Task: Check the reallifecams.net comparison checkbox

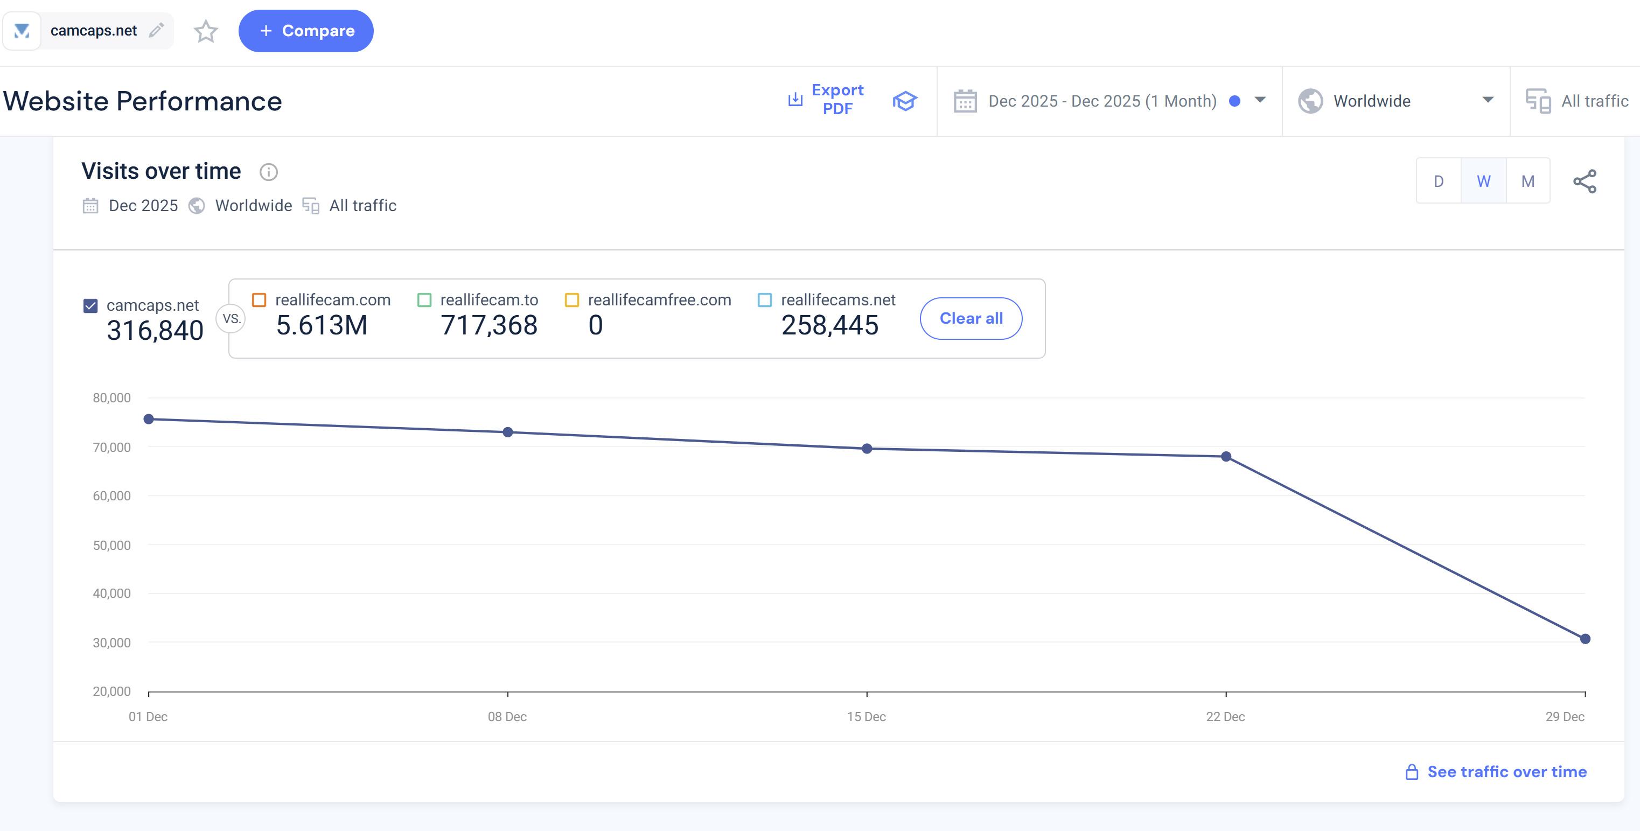Action: (x=765, y=300)
